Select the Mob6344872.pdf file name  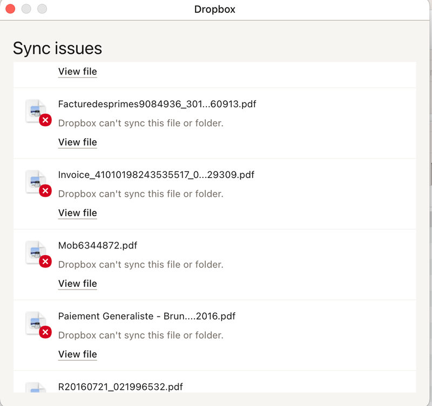point(97,245)
